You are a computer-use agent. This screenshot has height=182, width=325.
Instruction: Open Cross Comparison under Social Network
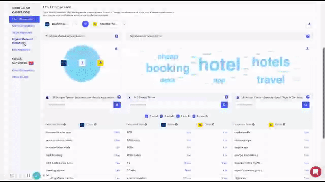click(23, 70)
